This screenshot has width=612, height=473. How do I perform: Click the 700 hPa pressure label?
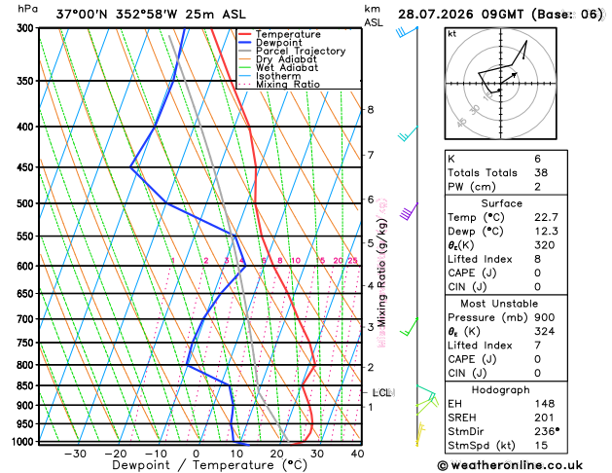click(x=27, y=319)
